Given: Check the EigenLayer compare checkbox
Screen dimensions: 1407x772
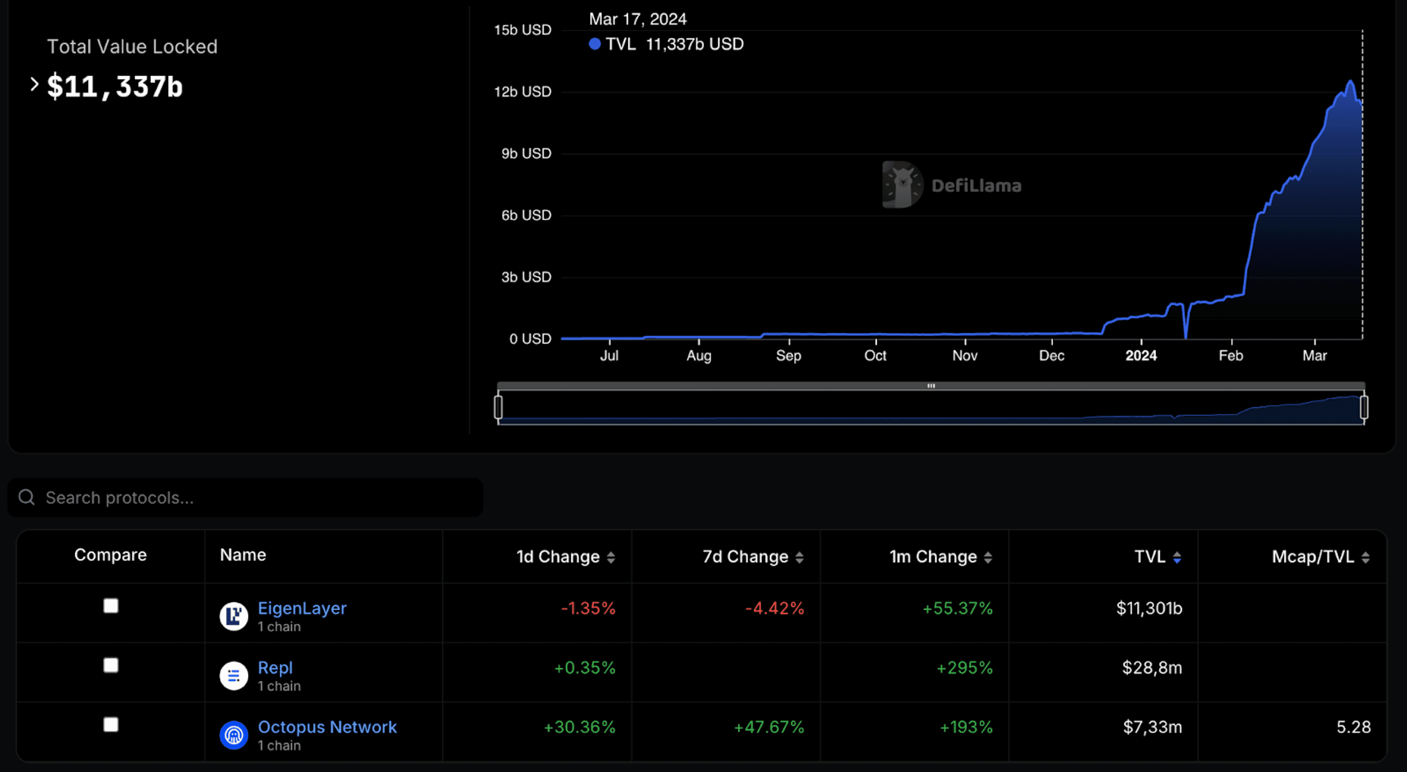Looking at the screenshot, I should [x=111, y=606].
